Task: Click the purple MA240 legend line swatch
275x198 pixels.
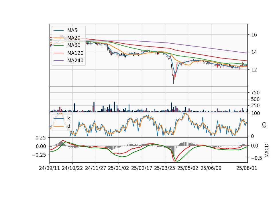Action: coord(58,61)
